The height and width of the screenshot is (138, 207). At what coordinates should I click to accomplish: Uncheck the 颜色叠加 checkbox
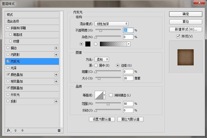(8, 74)
